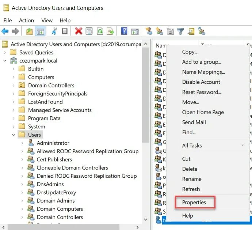Image resolution: width=252 pixels, height=230 pixels.
Task: Choose Reset Password from context menu
Action: coord(202,92)
